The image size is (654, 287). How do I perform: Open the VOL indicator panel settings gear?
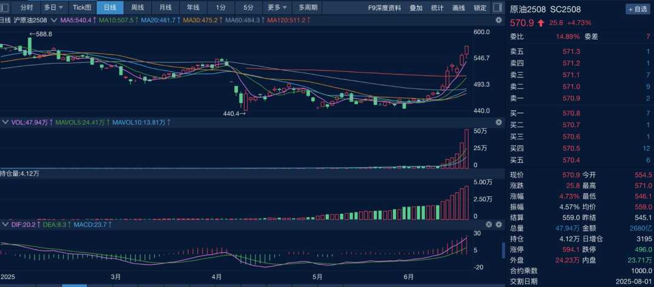click(498, 122)
